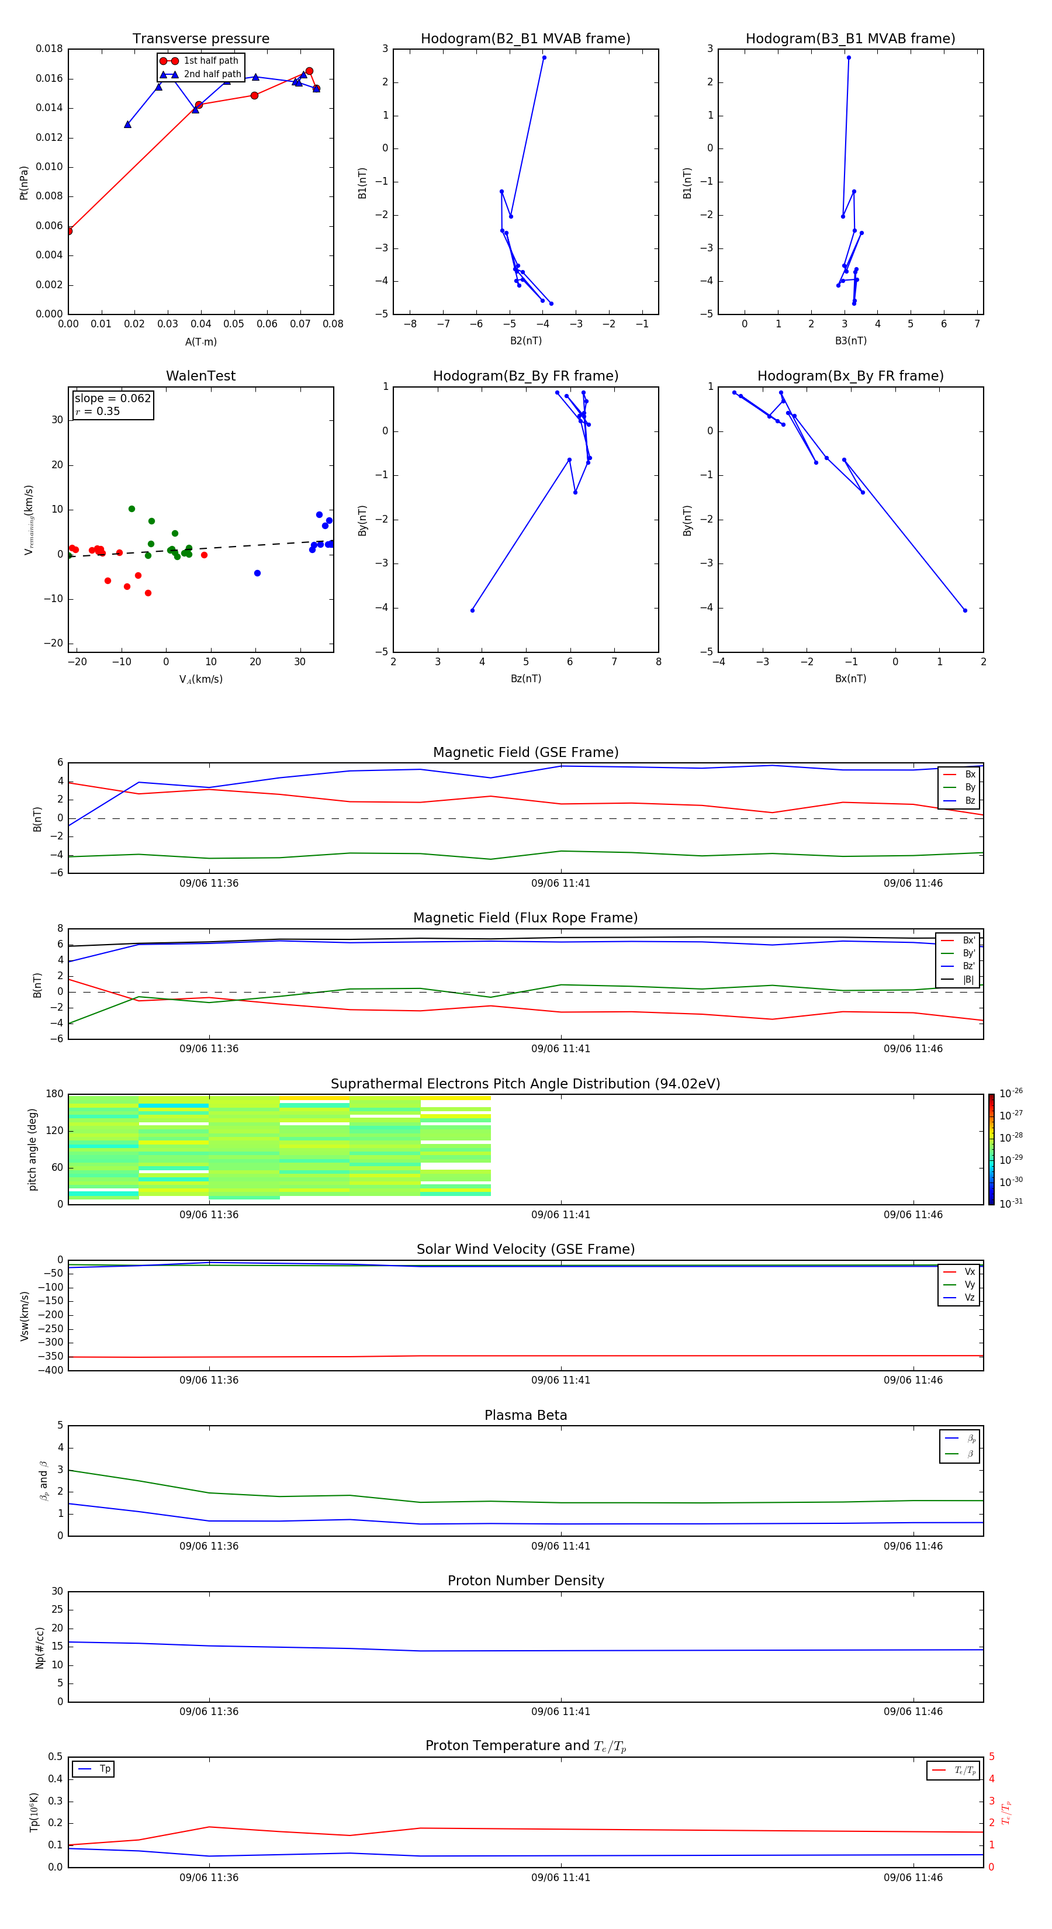The height and width of the screenshot is (1929, 1052).
Task: Click 'Bx(nT)' x-axis label of hodogram
Action: (850, 679)
